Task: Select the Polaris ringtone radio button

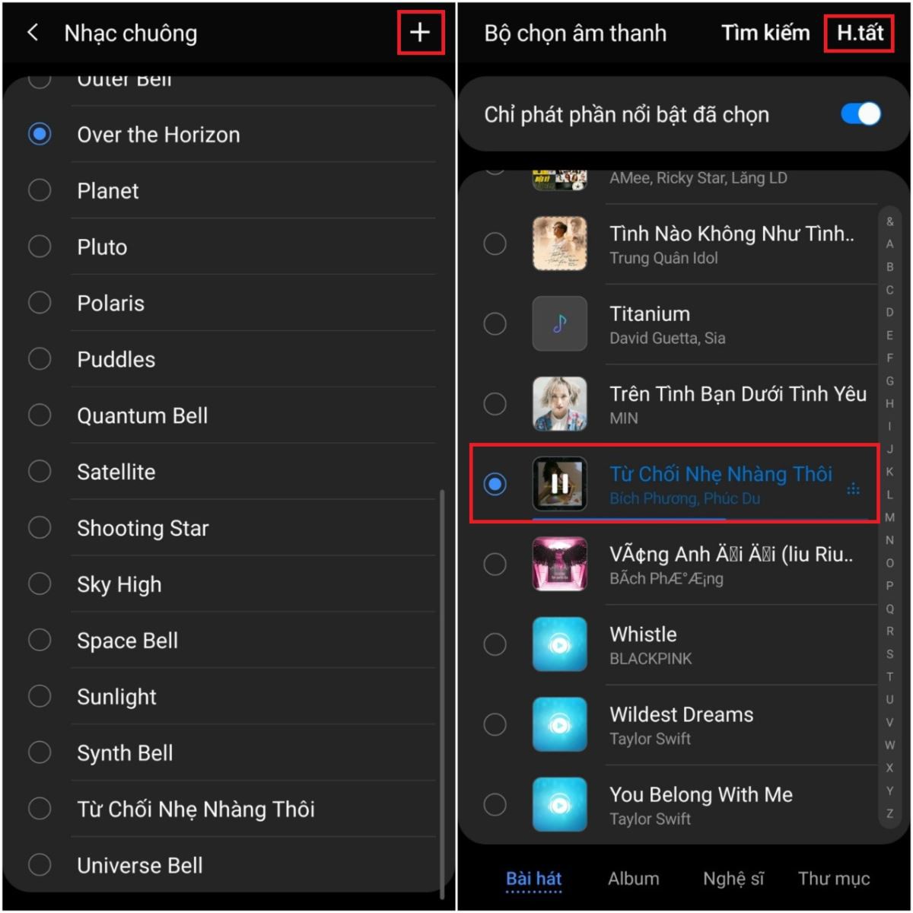Action: [40, 303]
